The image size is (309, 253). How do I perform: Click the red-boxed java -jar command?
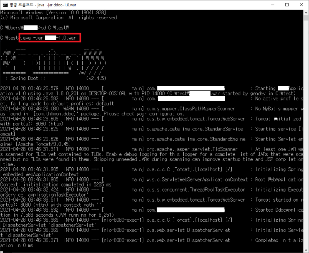click(x=51, y=38)
